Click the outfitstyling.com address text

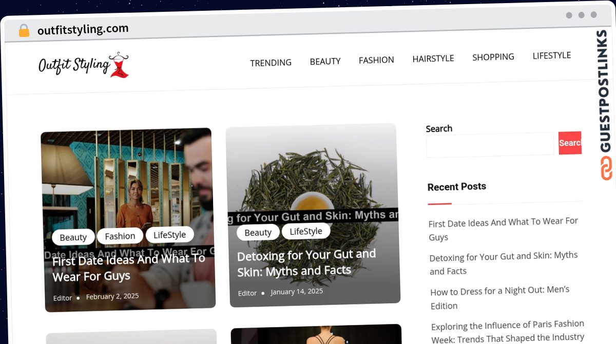pyautogui.click(x=83, y=29)
